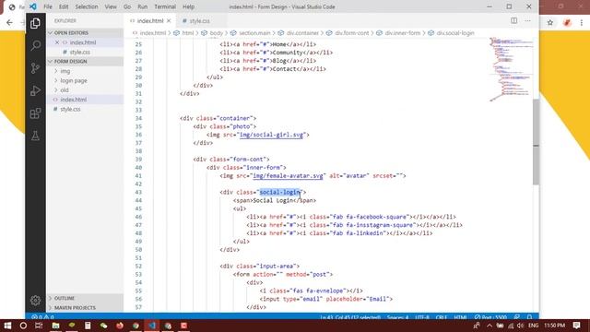
Task: Open the browser three-dot menu
Action: point(582,22)
